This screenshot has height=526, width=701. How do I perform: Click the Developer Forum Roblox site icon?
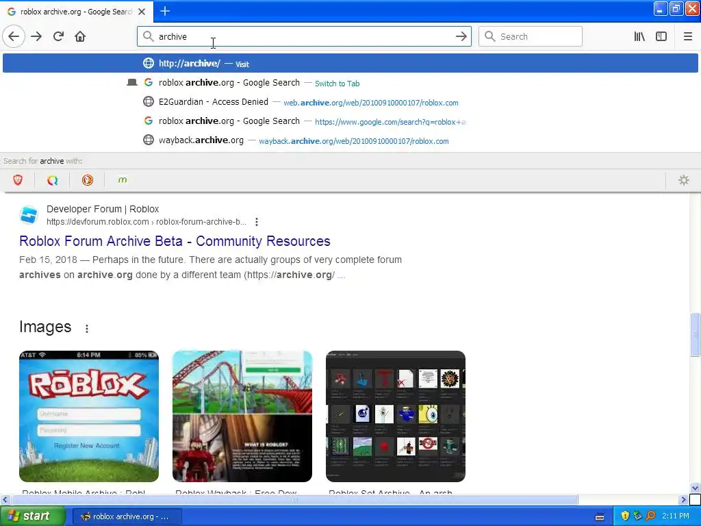29,215
